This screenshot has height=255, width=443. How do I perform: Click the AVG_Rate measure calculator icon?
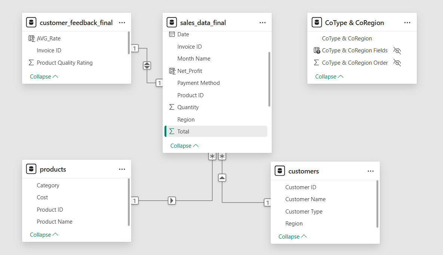point(32,39)
